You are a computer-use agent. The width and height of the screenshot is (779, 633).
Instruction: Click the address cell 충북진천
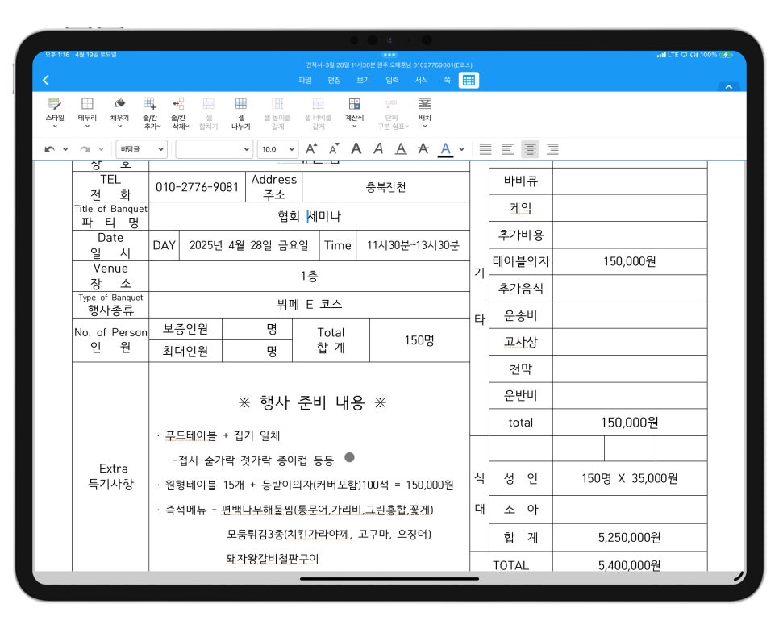point(386,187)
